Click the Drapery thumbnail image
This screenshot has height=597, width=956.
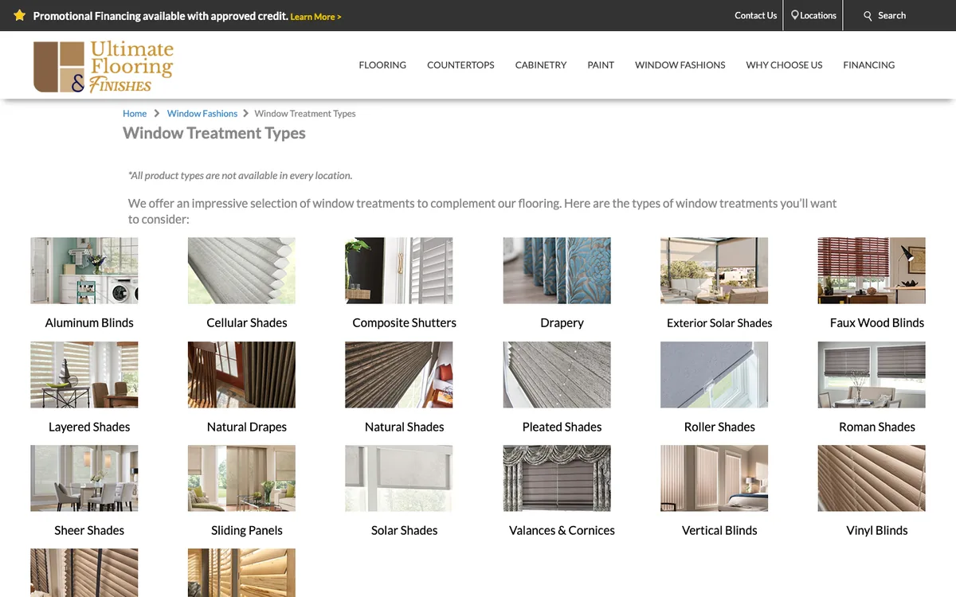pos(557,271)
